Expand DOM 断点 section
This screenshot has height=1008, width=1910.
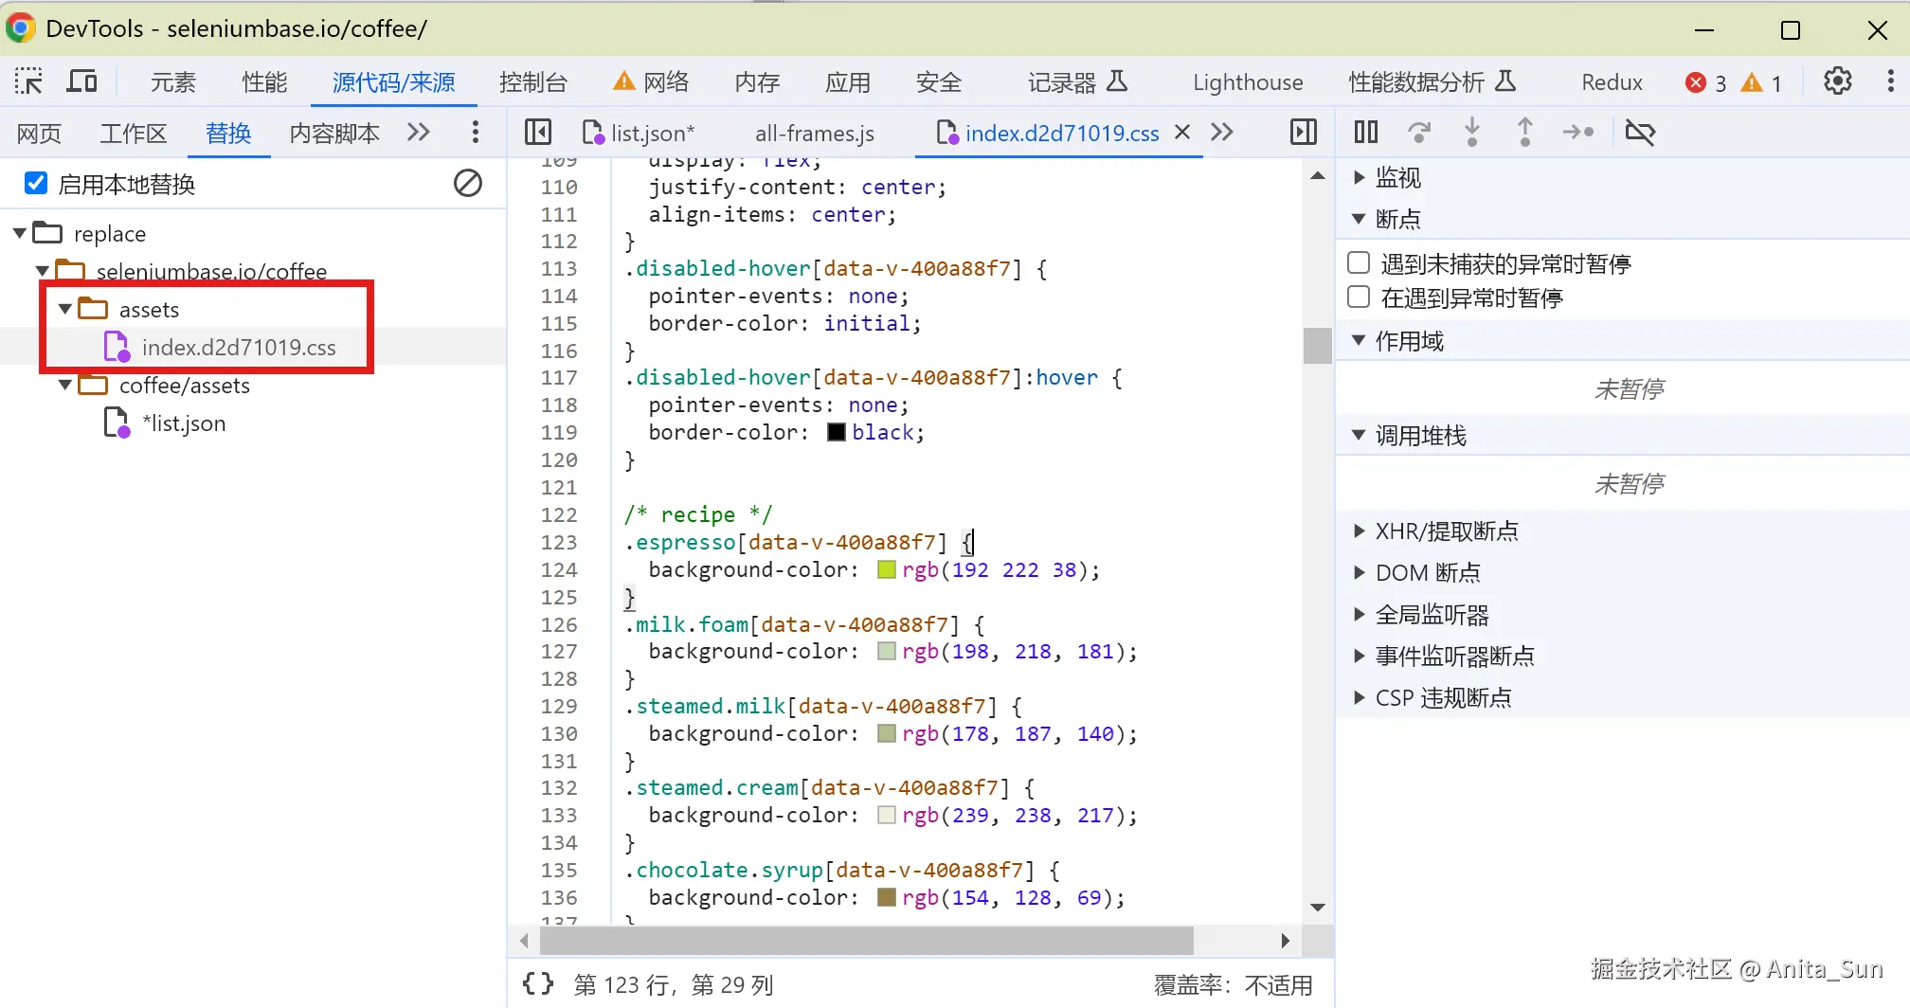point(1359,572)
